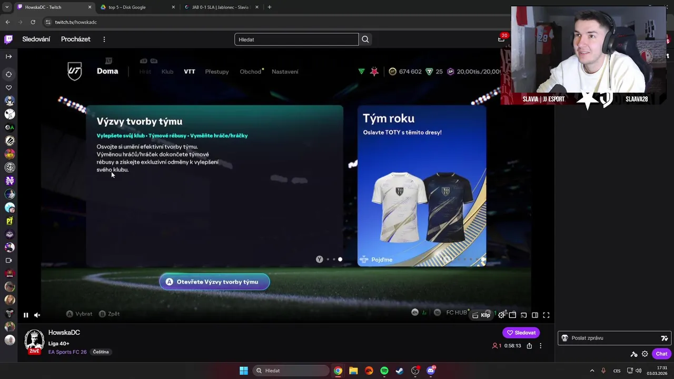674x379 pixels.
Task: Enter fullscreen on the video player
Action: 546,315
